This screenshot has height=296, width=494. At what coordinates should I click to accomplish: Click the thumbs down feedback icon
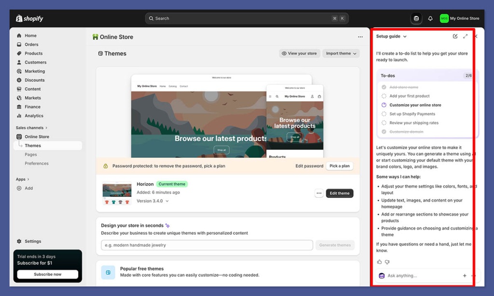point(387,262)
